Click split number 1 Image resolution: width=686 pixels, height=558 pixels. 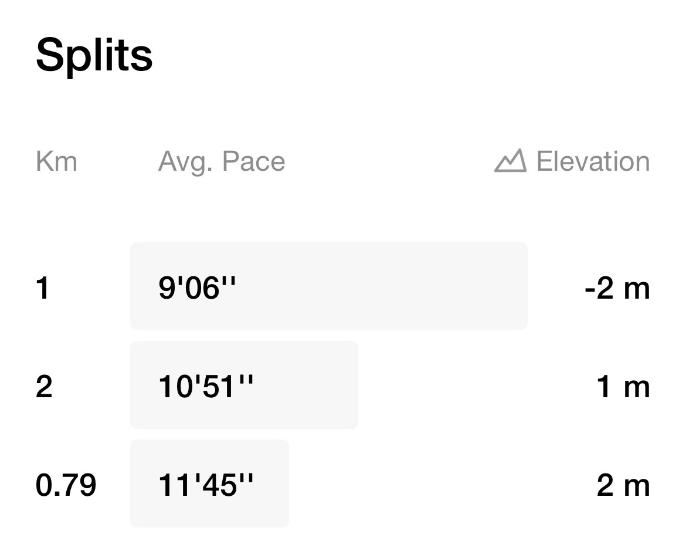[42, 289]
